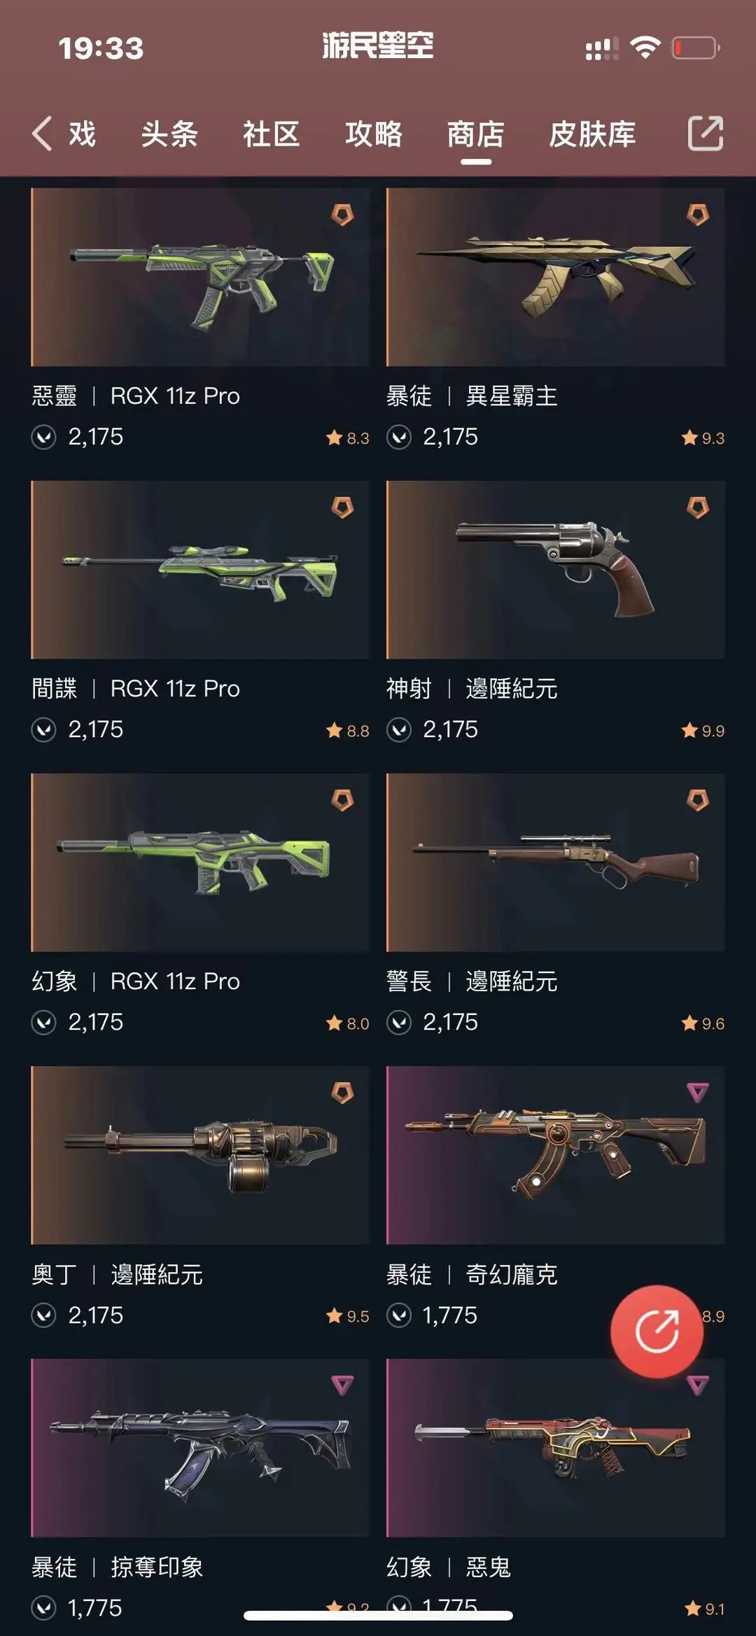The image size is (756, 1636).
Task: Tap the star rating 9.9 on 神射 邊陲紀元
Action: (x=703, y=730)
